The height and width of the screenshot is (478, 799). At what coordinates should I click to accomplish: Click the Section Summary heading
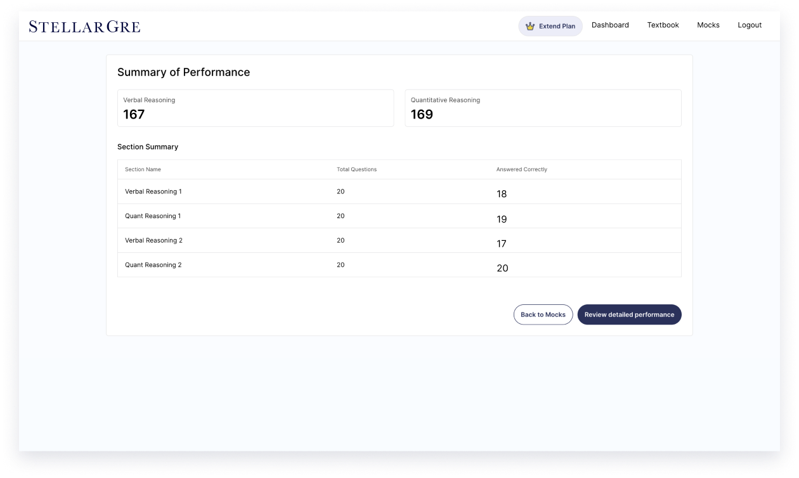click(x=148, y=147)
